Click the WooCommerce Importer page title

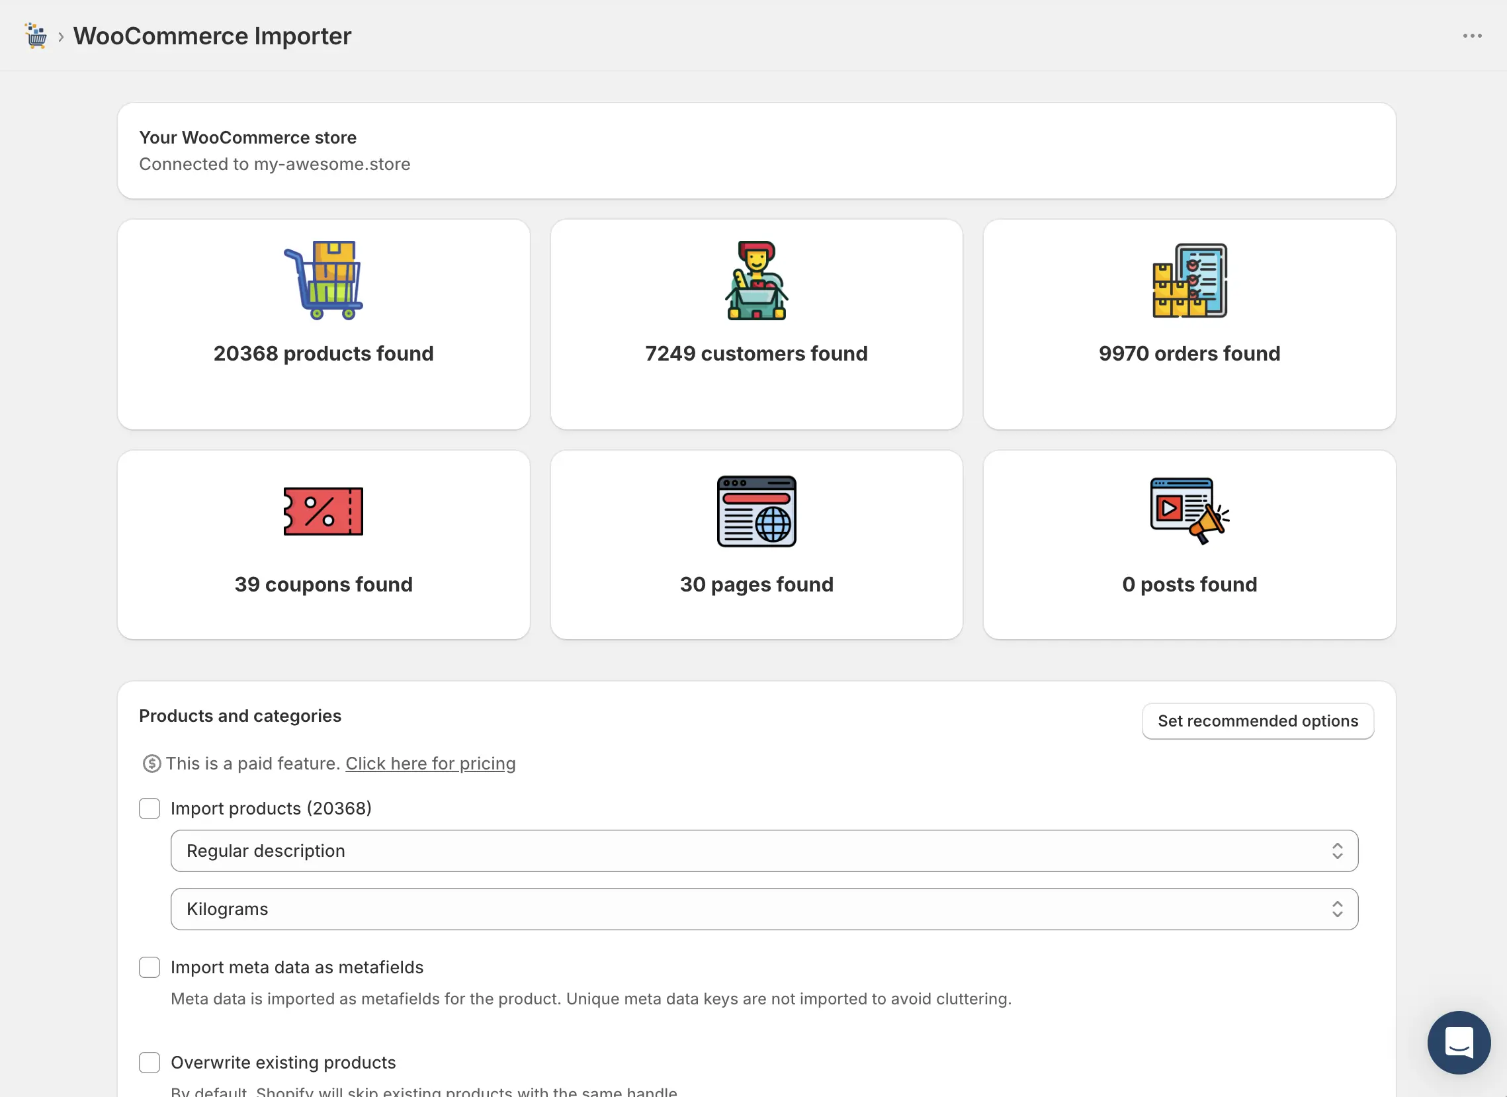click(212, 36)
